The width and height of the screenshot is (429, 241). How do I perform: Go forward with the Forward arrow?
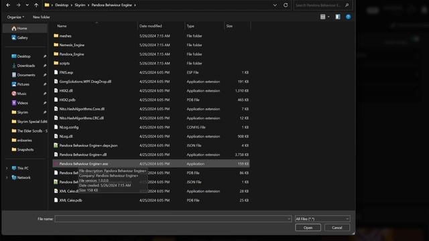18,5
